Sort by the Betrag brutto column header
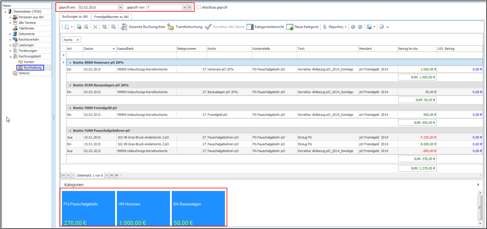The height and width of the screenshot is (229, 487). coord(417,49)
